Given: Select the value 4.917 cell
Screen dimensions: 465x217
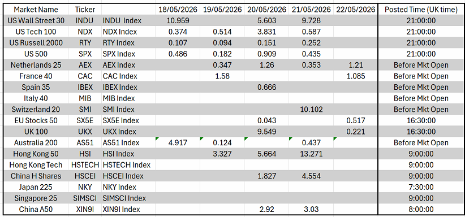Looking at the screenshot, I should [178, 142].
